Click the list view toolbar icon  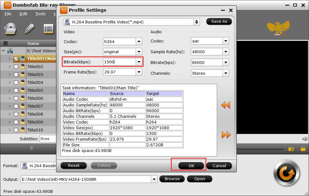point(48,29)
